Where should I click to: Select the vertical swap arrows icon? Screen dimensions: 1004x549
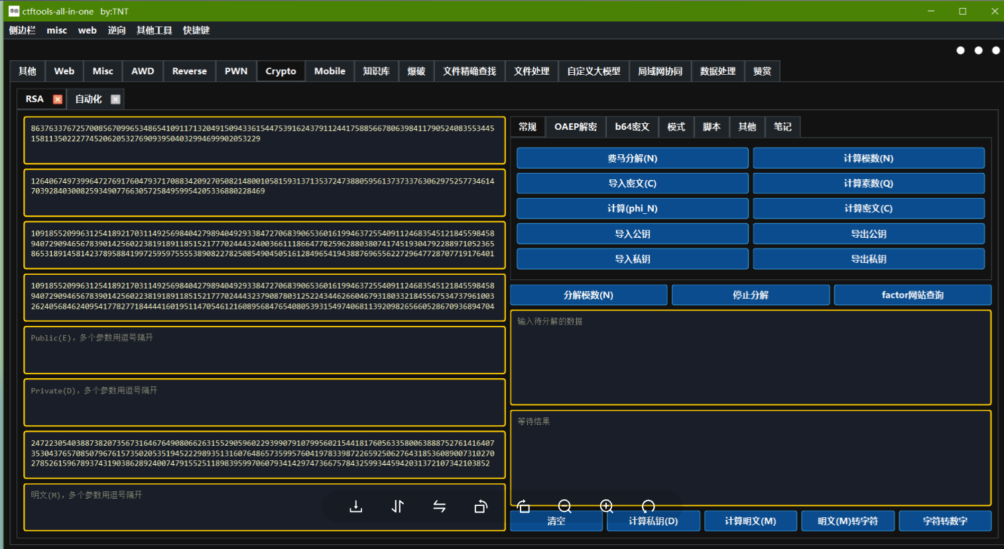[x=397, y=507]
